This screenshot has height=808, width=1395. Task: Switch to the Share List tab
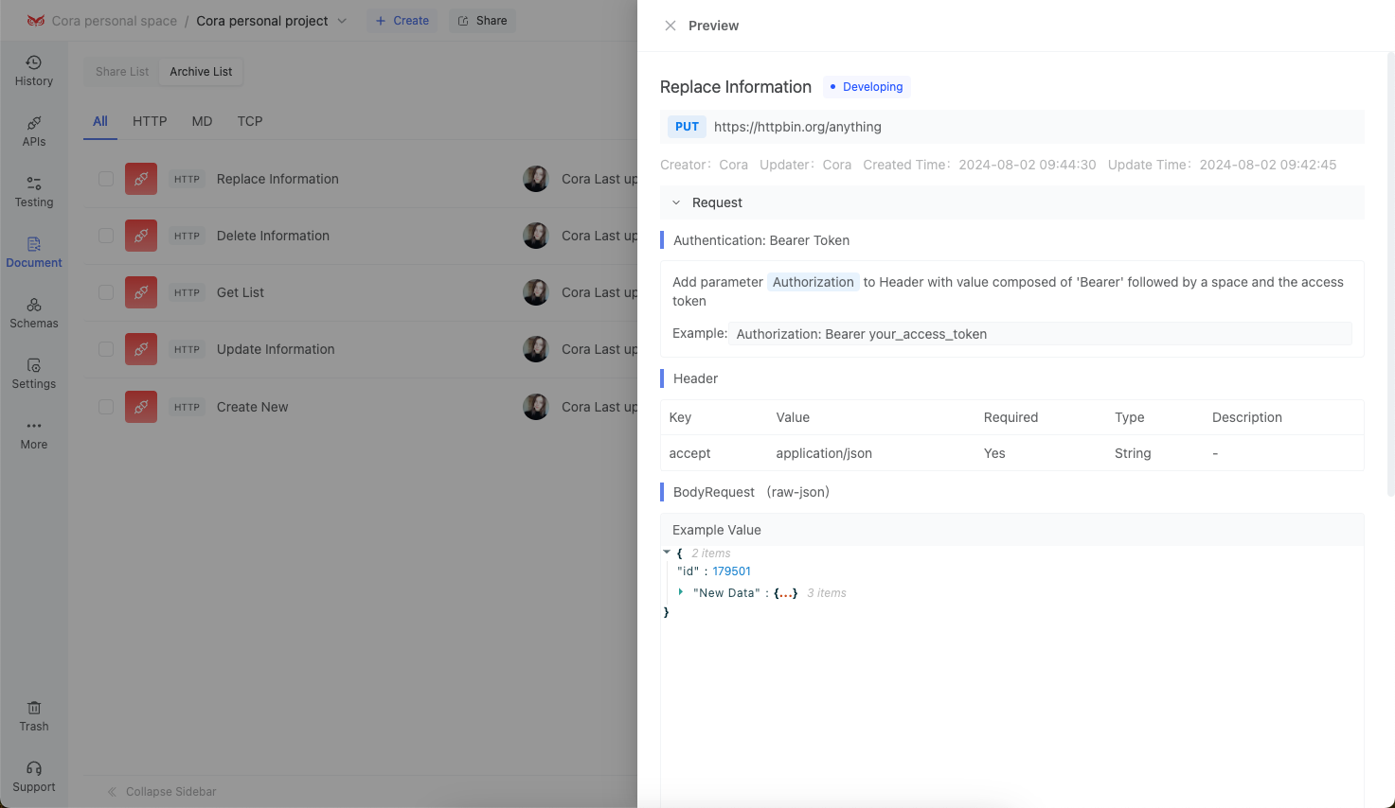(x=122, y=72)
